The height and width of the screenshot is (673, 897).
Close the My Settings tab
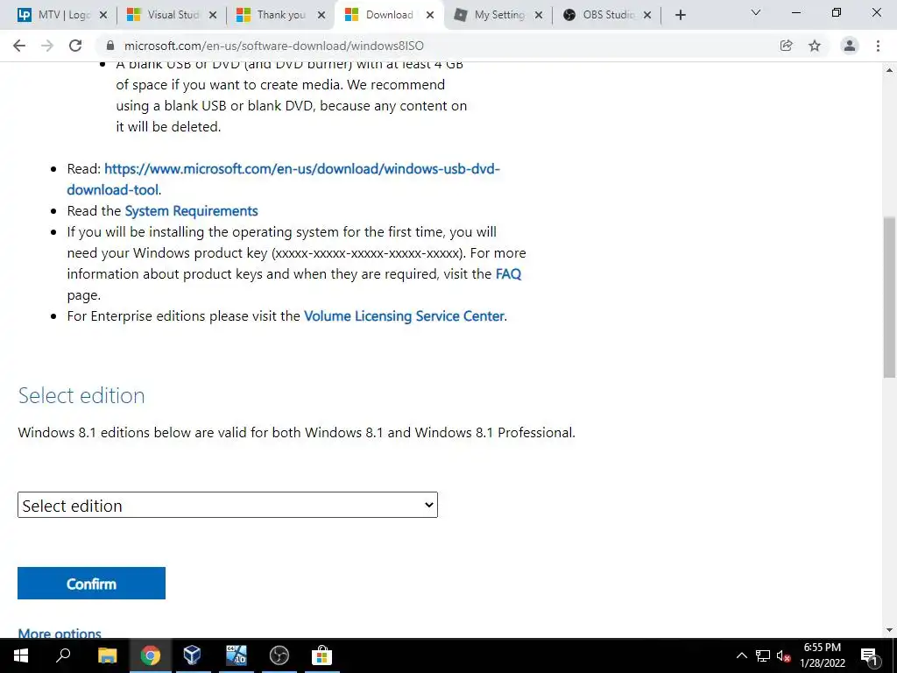[x=539, y=16]
